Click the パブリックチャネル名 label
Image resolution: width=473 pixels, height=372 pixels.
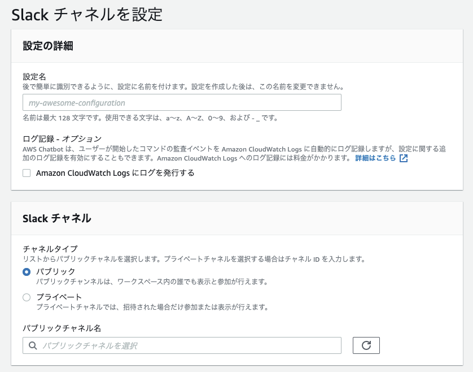pos(62,328)
